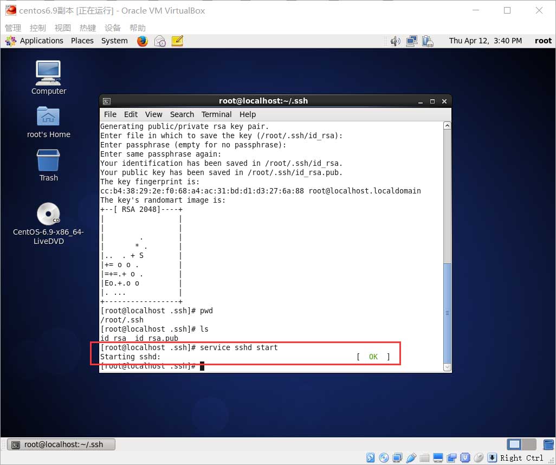This screenshot has height=465, width=556.
Task: Open the Trash on desktop
Action: [48, 165]
